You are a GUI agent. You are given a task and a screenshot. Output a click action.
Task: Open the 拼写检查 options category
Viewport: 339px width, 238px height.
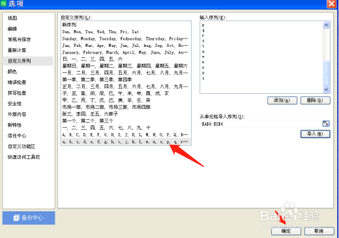click(17, 93)
